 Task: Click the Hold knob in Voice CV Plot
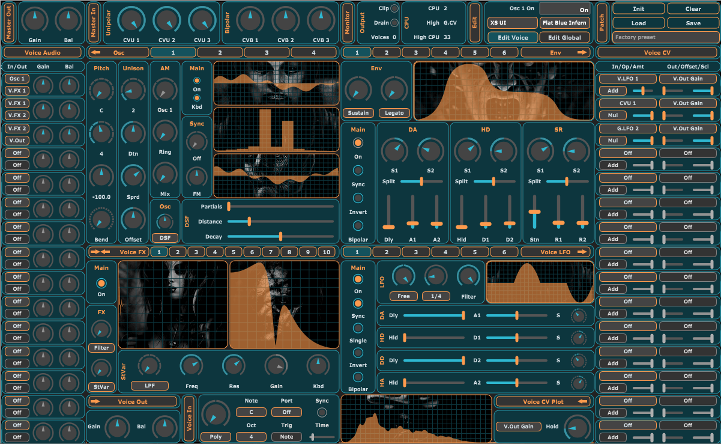(x=578, y=427)
